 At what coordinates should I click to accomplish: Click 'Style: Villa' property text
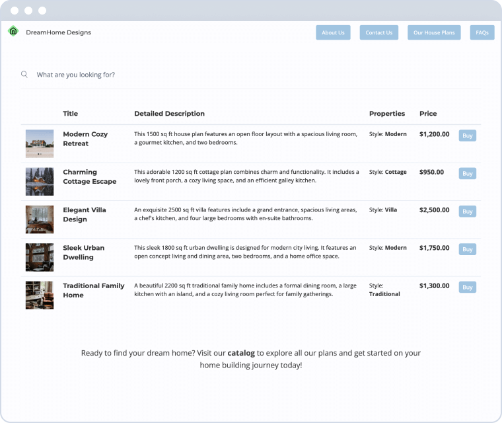click(x=383, y=210)
